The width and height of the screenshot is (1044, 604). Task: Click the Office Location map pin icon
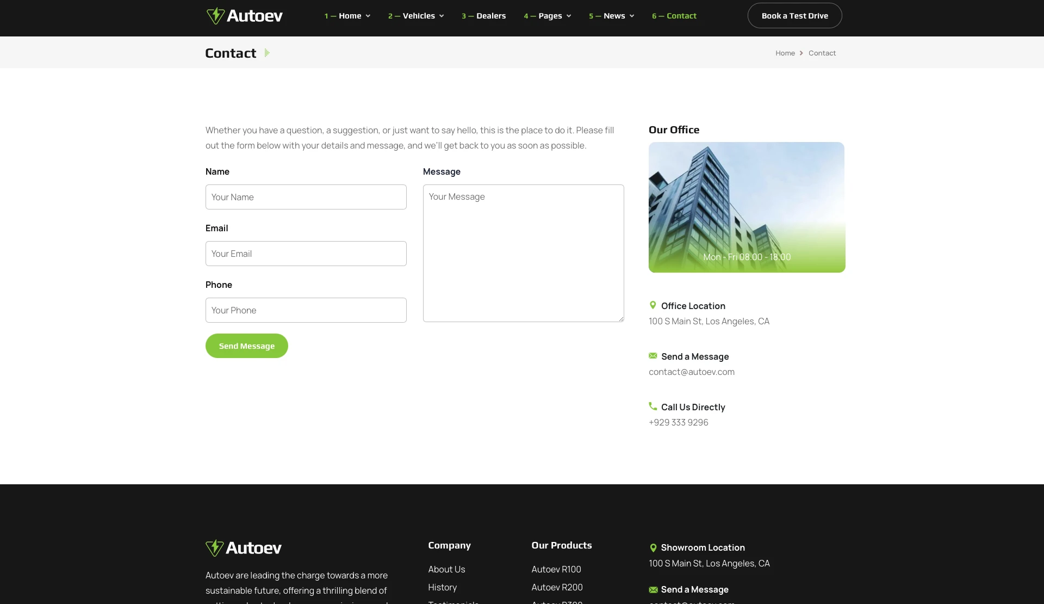(652, 305)
